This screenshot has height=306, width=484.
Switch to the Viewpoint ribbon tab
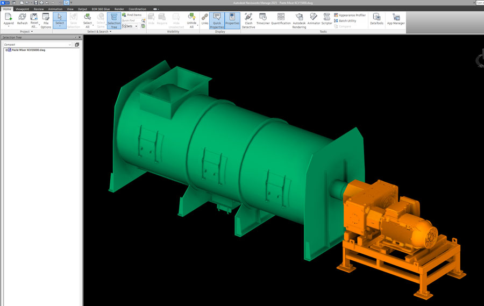(23, 9)
